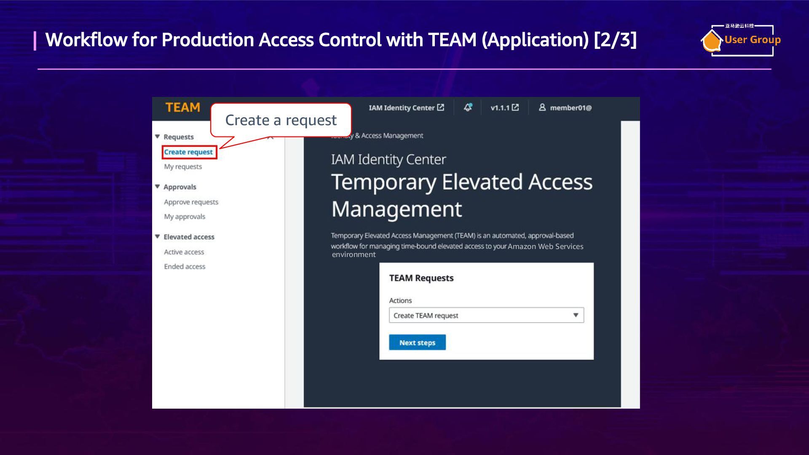Collapse the Requests section triangle
The image size is (809, 455).
tap(158, 136)
